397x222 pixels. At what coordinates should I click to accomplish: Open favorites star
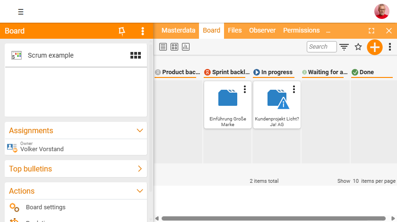tap(358, 47)
